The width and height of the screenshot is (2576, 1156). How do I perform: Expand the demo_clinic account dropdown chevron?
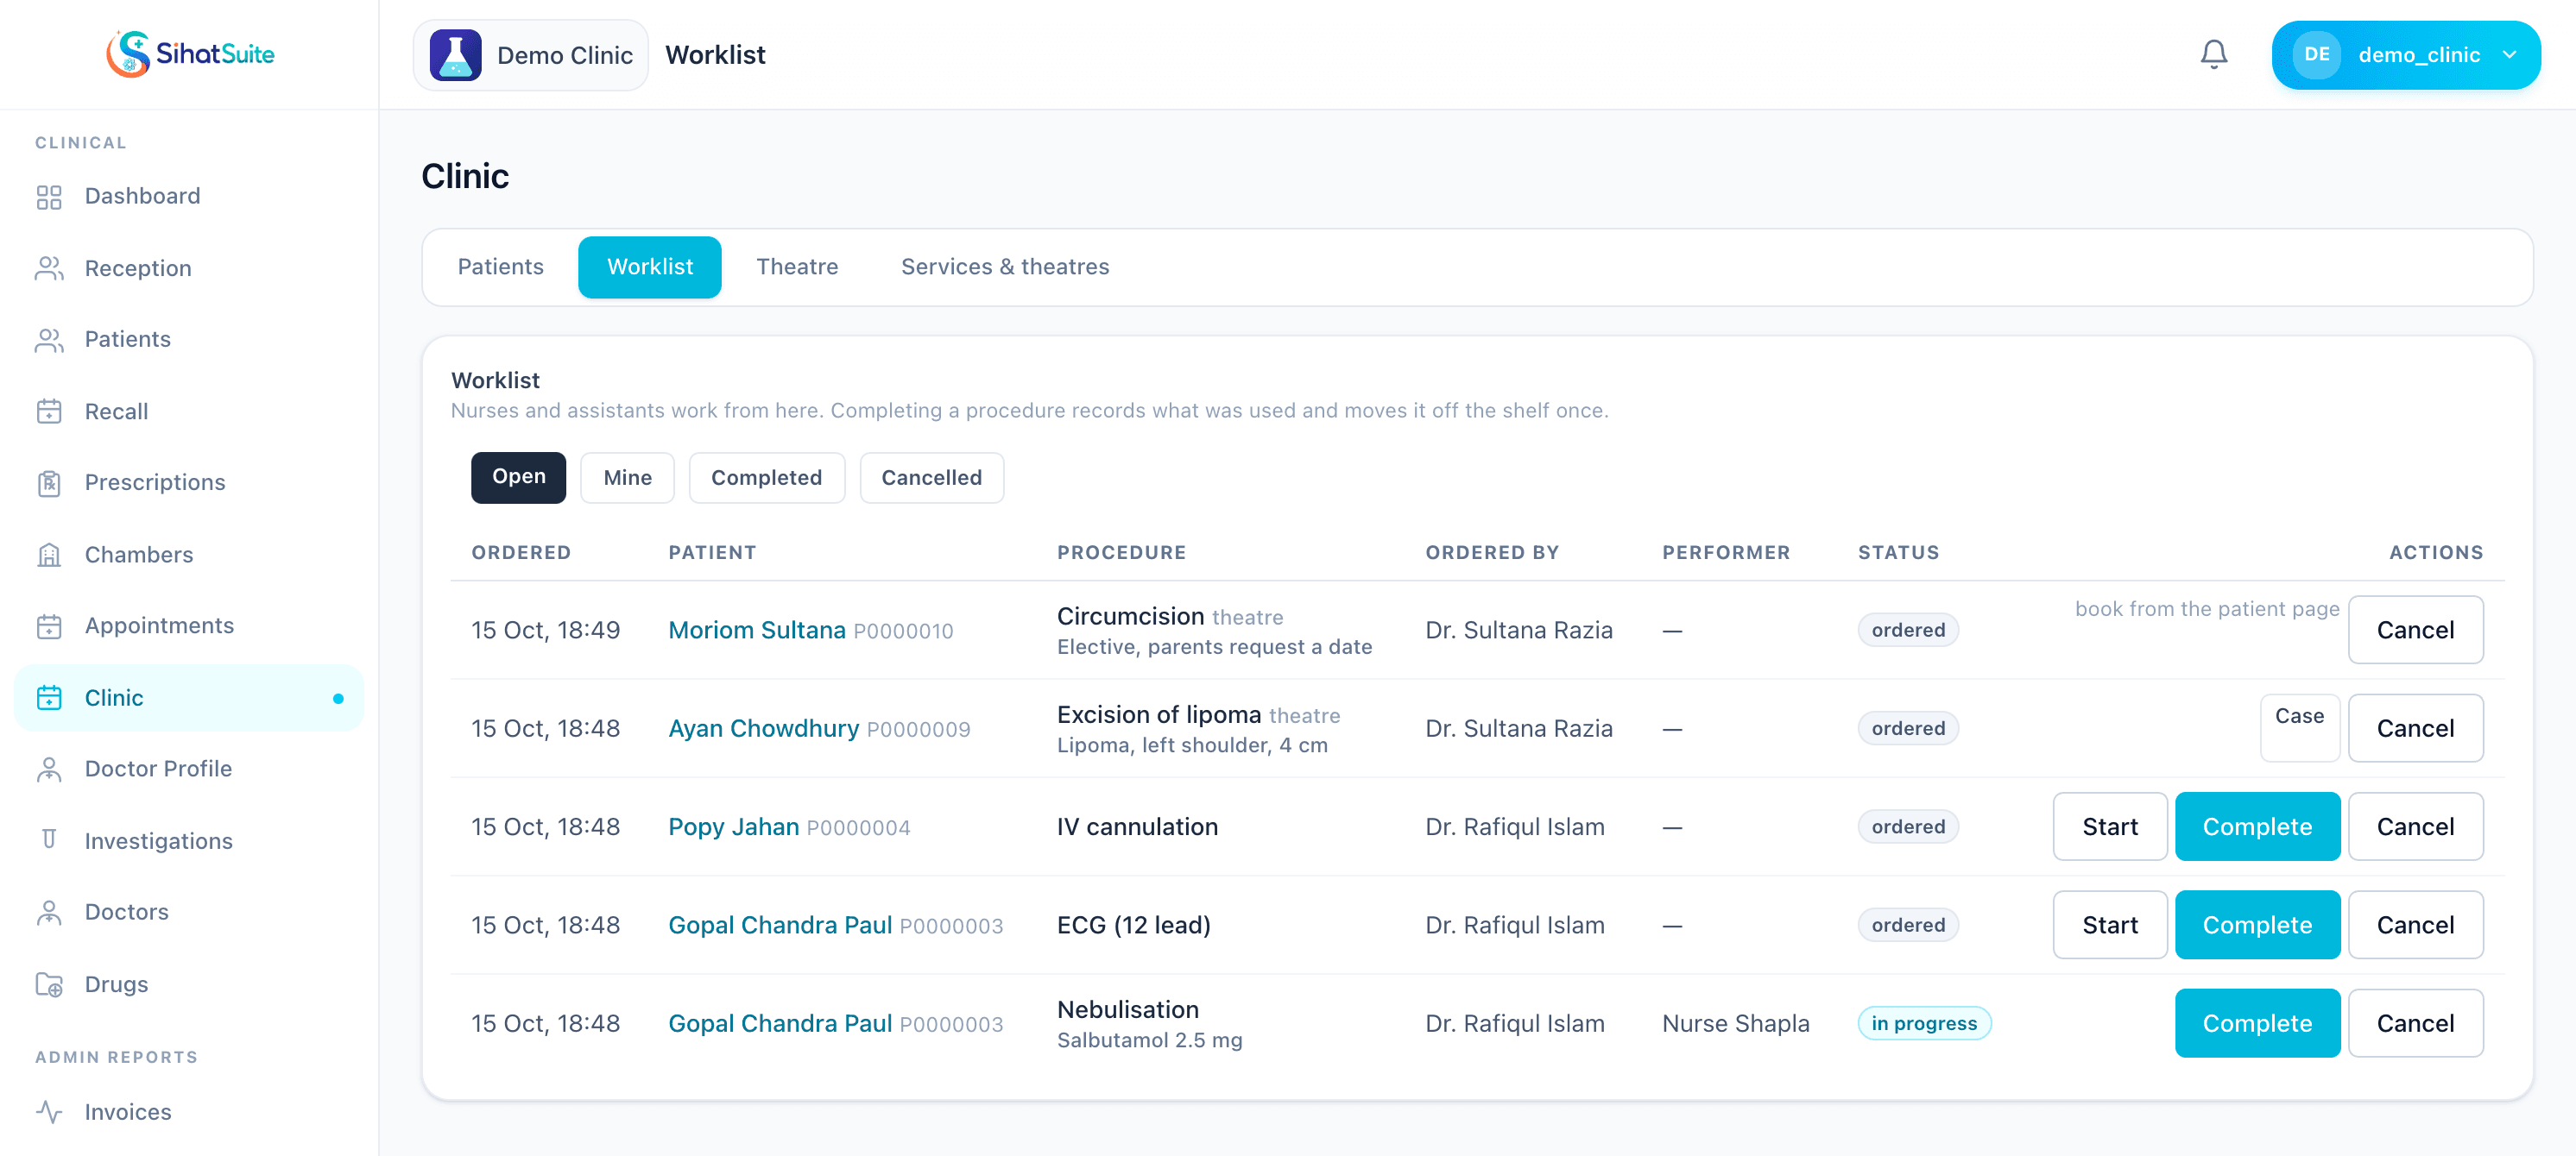pos(2509,55)
